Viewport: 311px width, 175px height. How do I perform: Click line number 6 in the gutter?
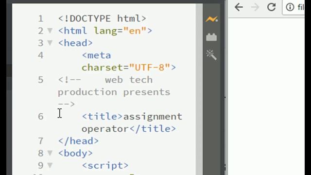tap(41, 117)
